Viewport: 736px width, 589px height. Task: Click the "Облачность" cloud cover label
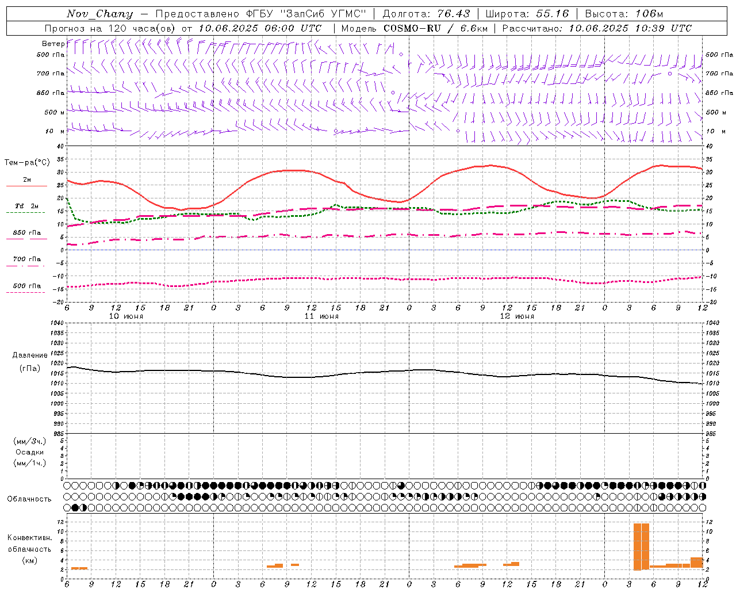[29, 499]
